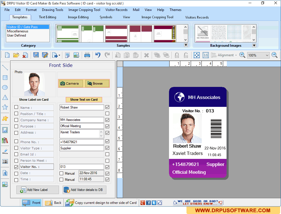Select the NO PREVIEW background image
Image resolution: width=281 pixels, height=214 pixels.
pos(203,32)
